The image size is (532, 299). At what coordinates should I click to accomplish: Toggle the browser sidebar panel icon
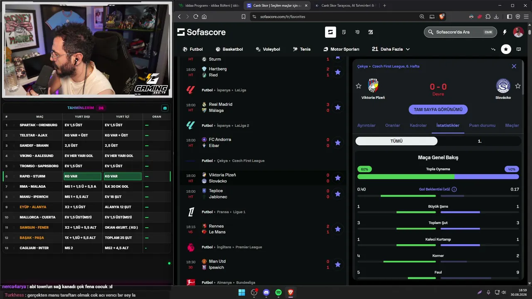510,17
